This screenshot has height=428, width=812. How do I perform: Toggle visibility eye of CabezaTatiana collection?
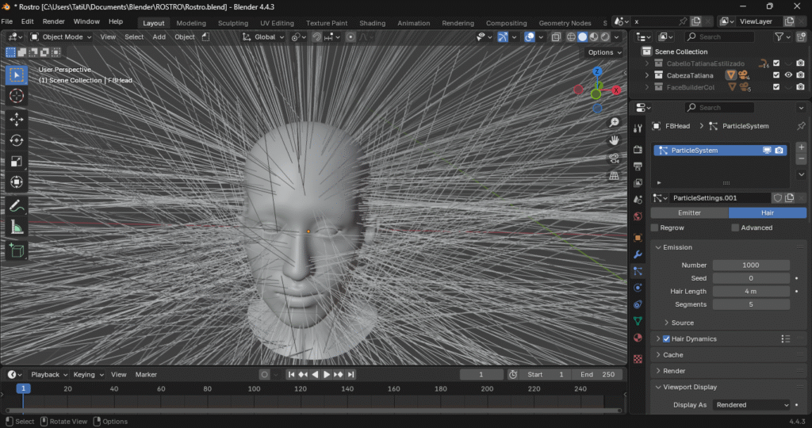click(x=788, y=75)
